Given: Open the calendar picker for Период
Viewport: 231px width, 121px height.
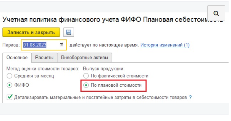Looking at the screenshot, I should point(62,45).
